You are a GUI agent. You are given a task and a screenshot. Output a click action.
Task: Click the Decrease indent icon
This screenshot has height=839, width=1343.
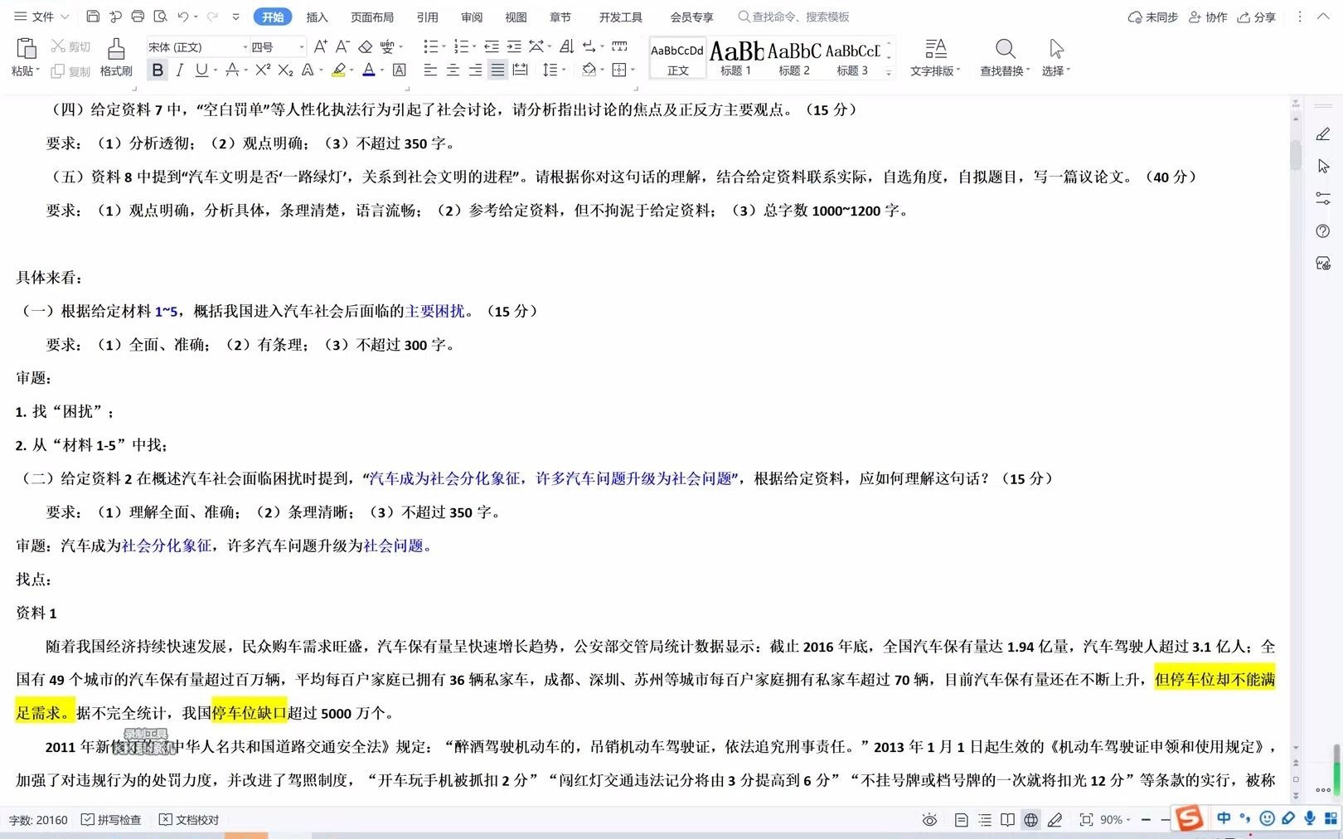(x=492, y=46)
